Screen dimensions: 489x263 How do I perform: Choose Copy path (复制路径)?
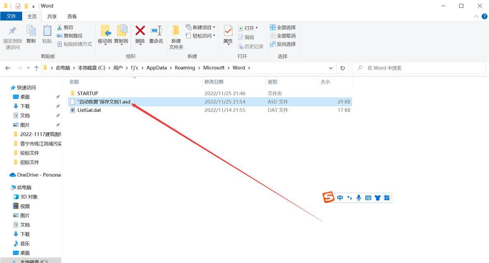tap(70, 36)
